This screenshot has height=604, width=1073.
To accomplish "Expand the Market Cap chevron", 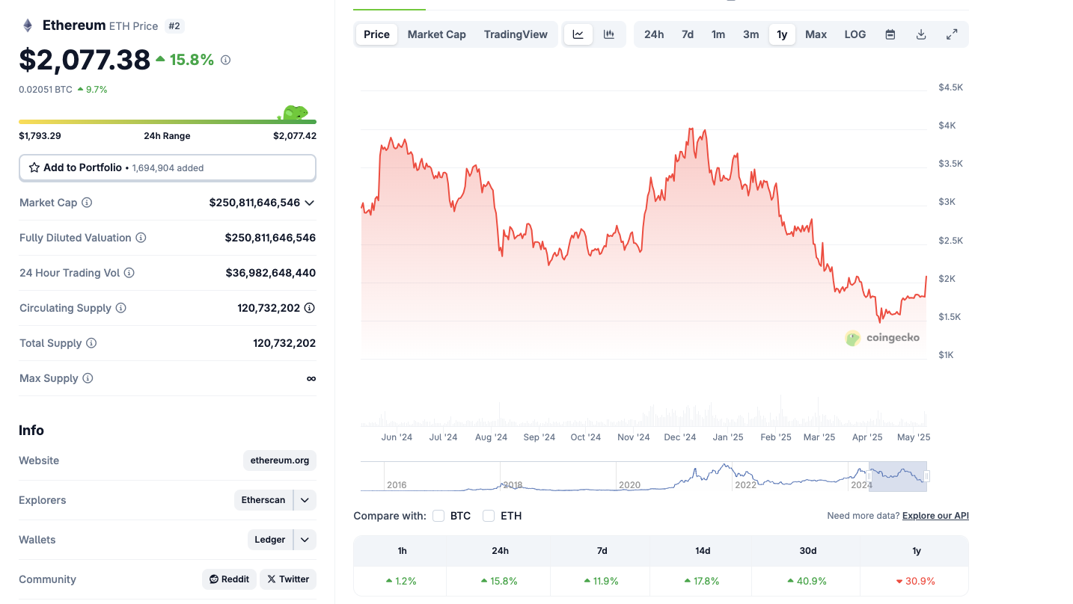I will coord(310,203).
